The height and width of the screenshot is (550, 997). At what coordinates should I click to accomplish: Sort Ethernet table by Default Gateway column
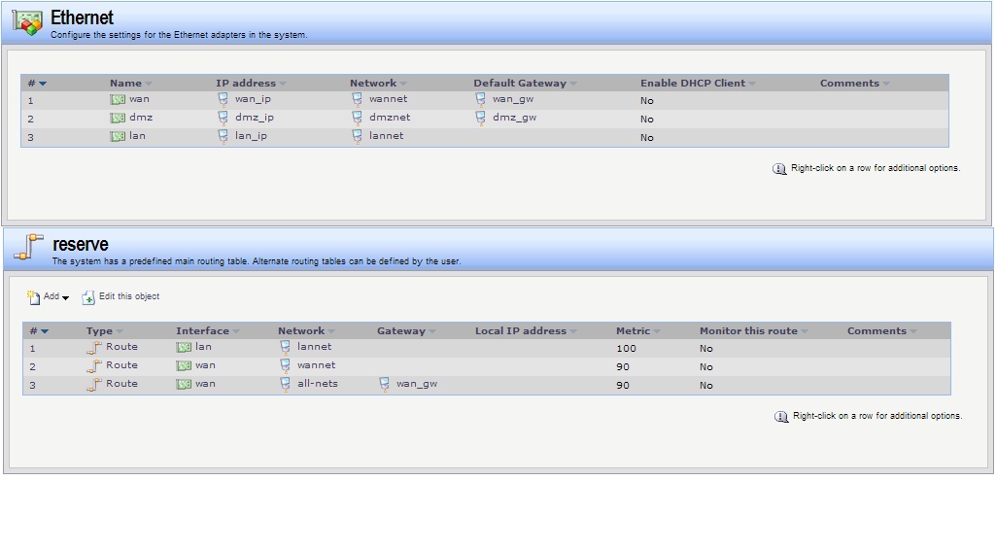coord(525,84)
